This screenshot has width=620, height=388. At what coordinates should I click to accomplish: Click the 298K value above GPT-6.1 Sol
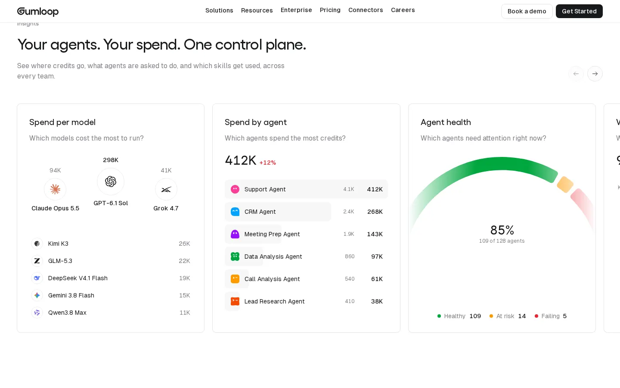111,160
